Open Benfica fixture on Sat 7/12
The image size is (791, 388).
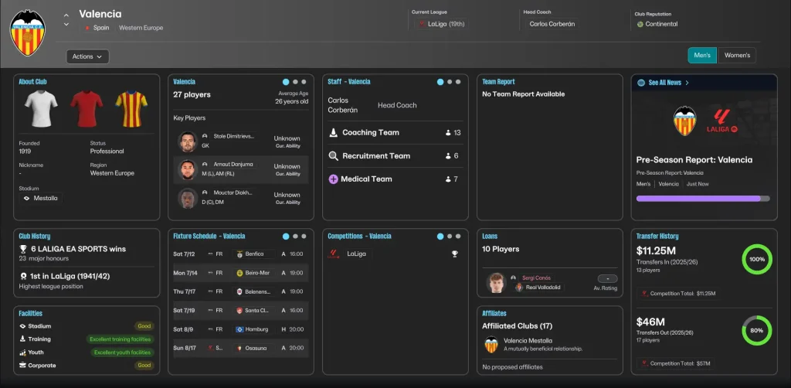click(x=241, y=254)
